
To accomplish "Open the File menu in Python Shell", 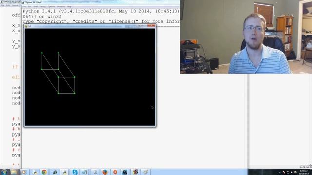I will (24, 6).
